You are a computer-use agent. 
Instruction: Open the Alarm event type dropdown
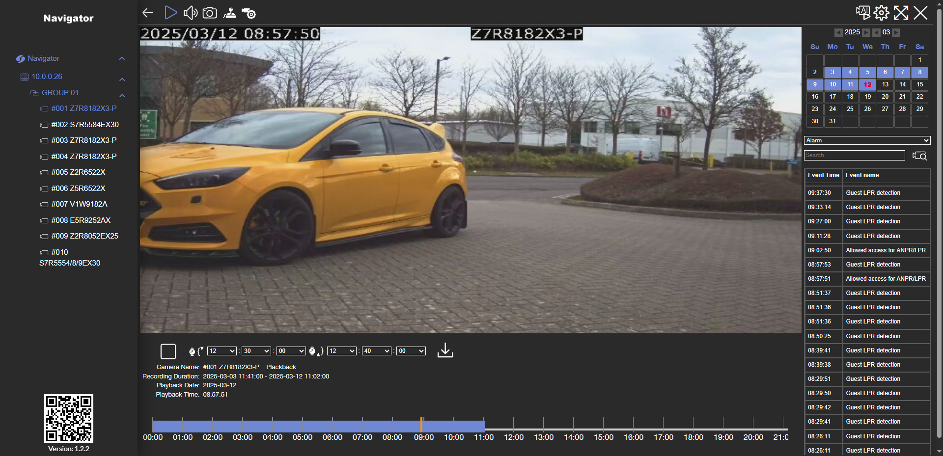click(x=867, y=140)
